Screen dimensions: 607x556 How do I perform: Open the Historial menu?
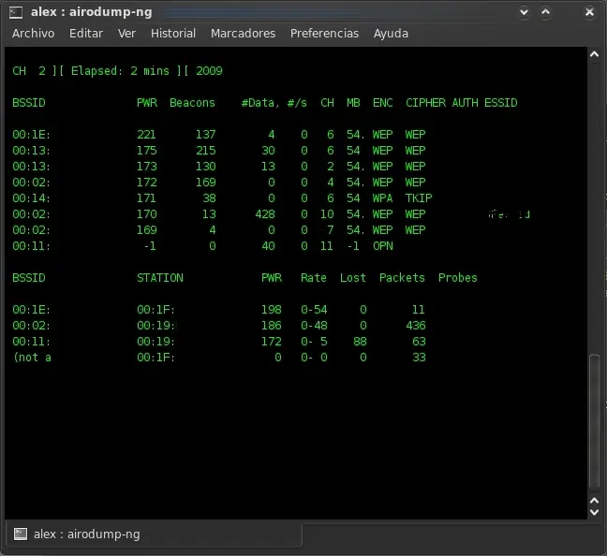coord(173,34)
